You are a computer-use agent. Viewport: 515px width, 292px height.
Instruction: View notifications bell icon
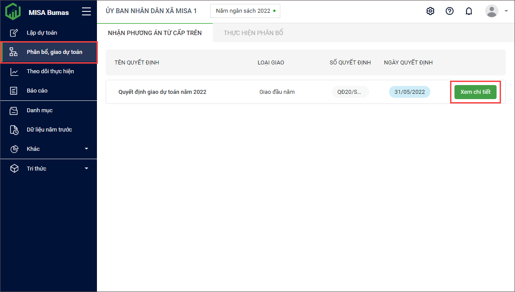pos(469,11)
